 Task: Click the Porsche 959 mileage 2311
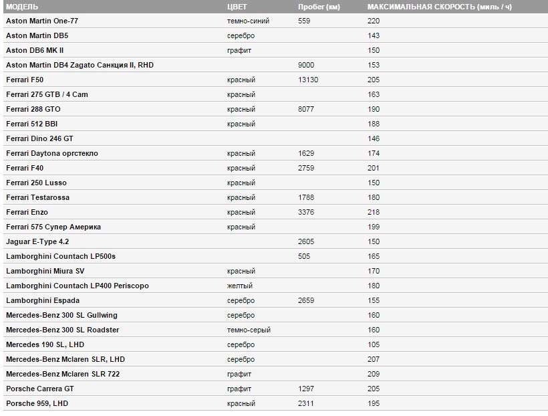coord(306,403)
